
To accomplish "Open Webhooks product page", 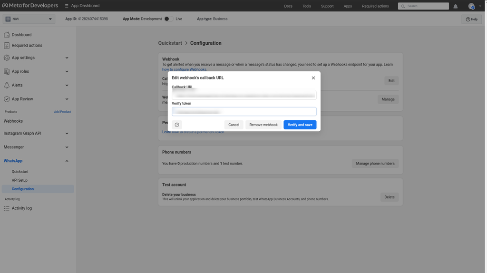I will pos(13,121).
